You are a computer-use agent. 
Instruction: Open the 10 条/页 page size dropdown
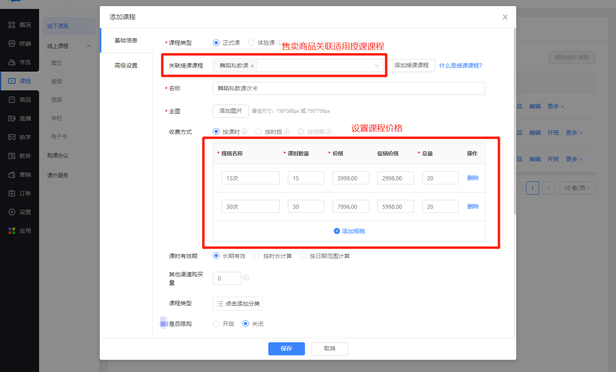pos(577,188)
